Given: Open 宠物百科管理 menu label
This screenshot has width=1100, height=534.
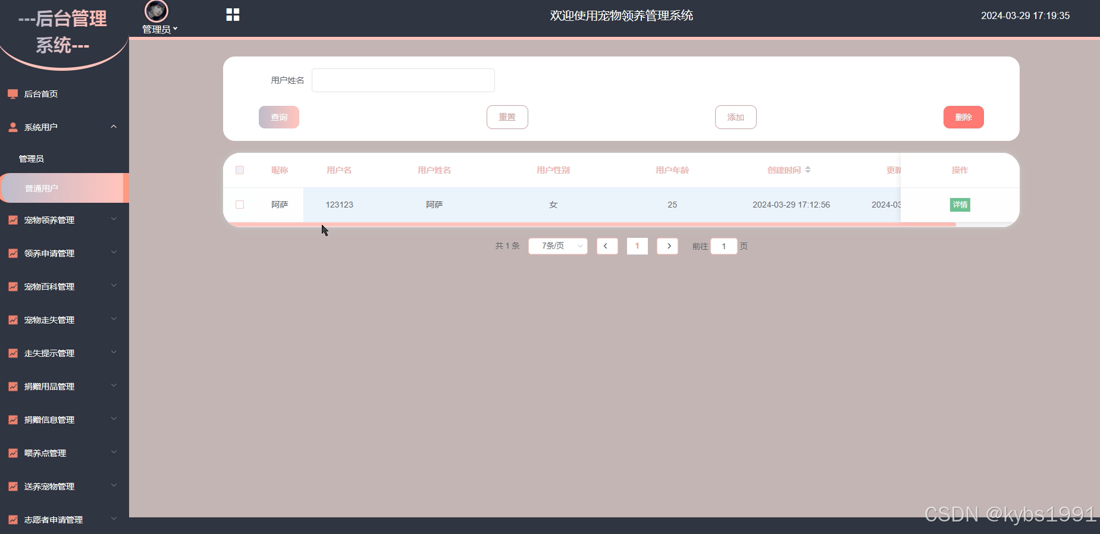Looking at the screenshot, I should [x=49, y=287].
